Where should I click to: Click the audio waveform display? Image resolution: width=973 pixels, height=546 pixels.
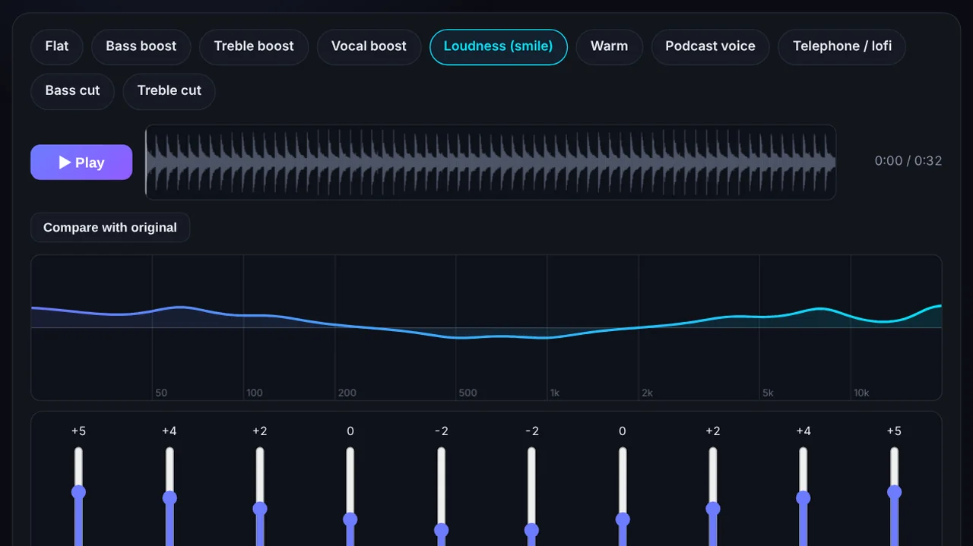pos(490,163)
